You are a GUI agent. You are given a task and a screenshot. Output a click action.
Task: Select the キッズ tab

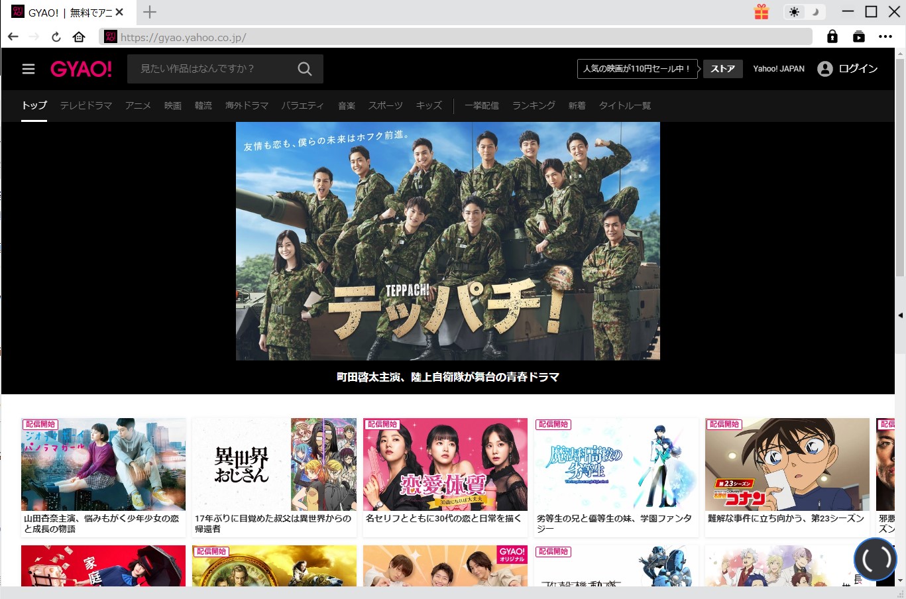429,105
